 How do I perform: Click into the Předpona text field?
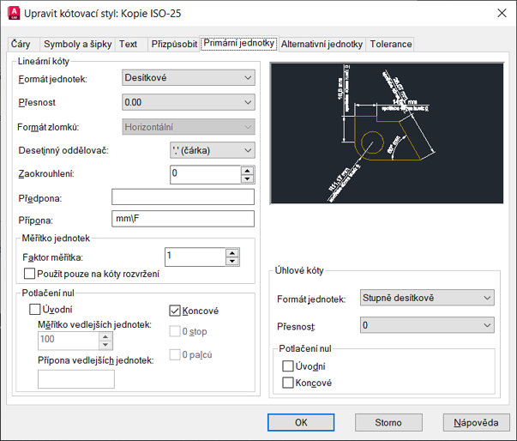183,197
